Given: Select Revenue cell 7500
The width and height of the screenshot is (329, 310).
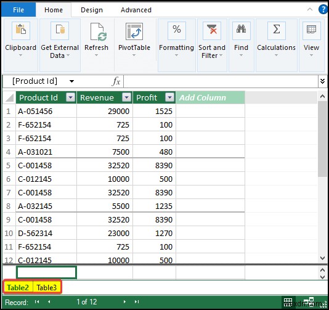Looking at the screenshot, I should click(105, 152).
